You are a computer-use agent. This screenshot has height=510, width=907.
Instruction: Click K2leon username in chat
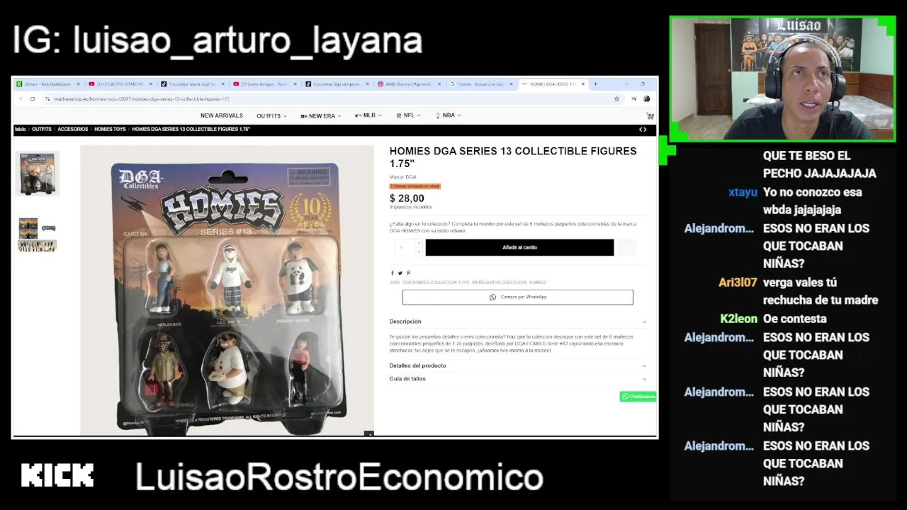click(739, 319)
